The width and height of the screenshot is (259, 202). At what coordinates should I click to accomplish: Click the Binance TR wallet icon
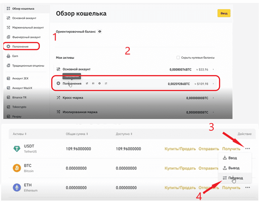[8, 97]
